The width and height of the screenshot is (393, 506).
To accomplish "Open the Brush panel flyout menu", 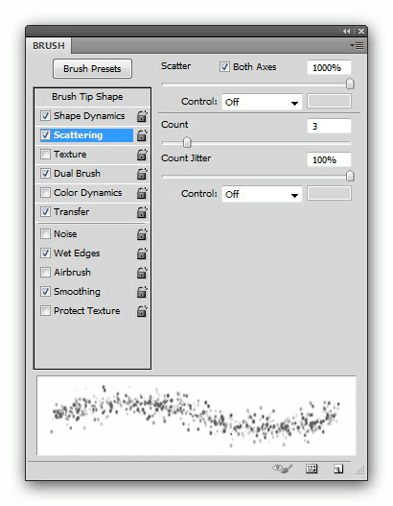I will click(x=357, y=46).
